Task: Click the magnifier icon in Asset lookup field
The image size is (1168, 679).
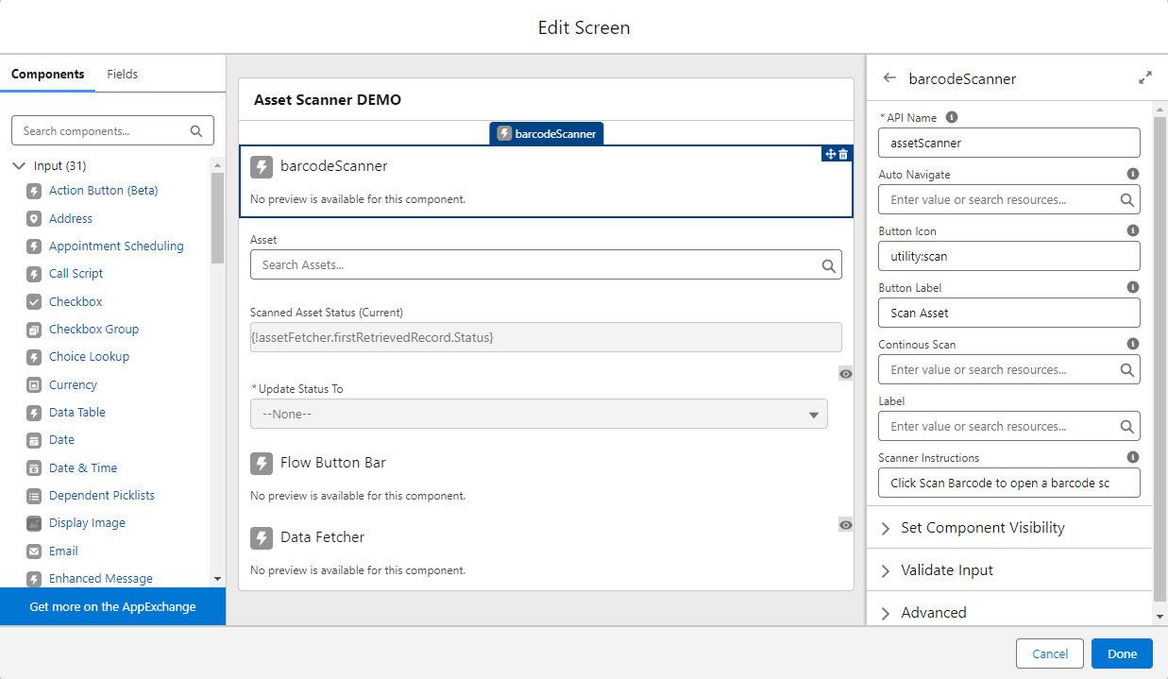Action: (828, 265)
